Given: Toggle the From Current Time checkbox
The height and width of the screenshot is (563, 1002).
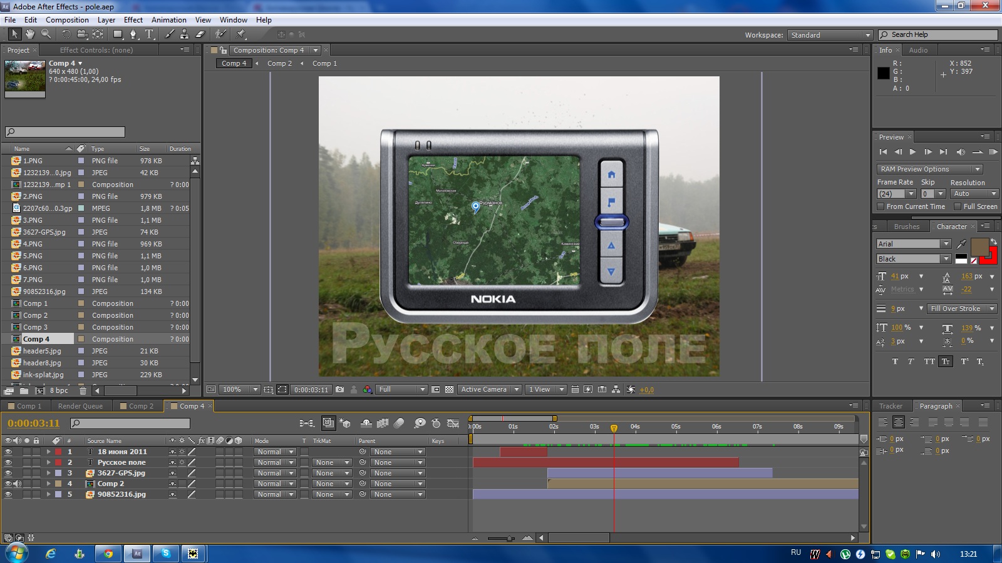Looking at the screenshot, I should coord(881,206).
